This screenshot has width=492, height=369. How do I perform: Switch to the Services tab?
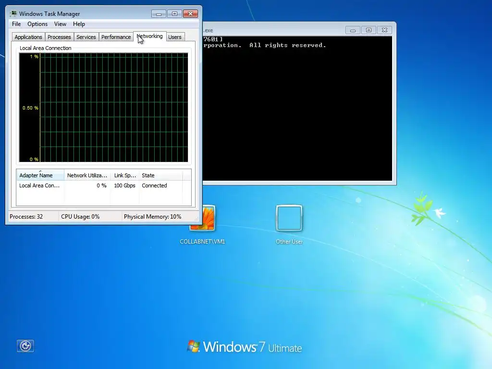86,37
